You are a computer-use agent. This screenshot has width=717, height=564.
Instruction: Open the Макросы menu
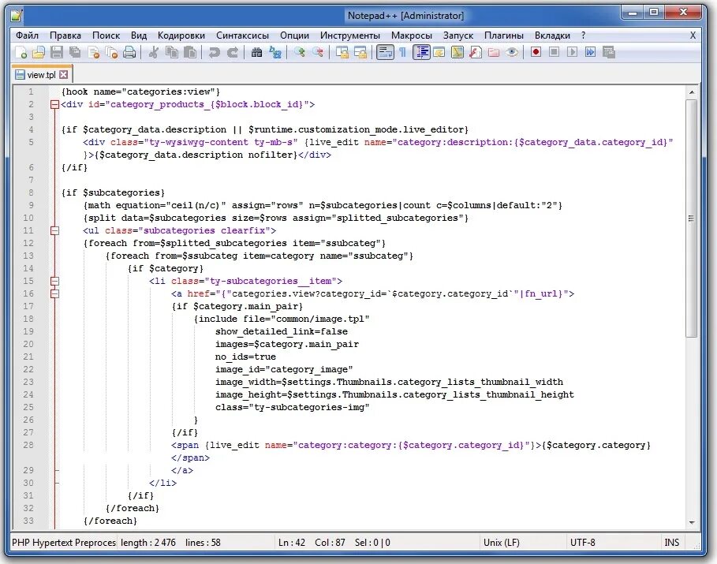[x=412, y=35]
